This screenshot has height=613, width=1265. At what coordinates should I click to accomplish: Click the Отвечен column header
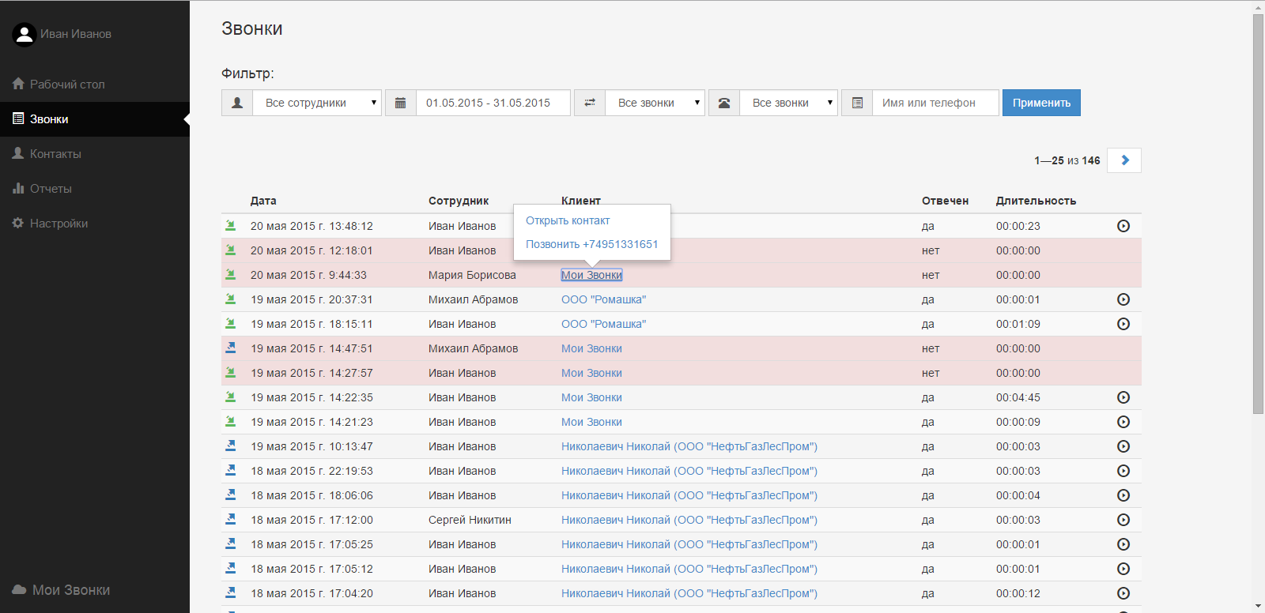[945, 201]
